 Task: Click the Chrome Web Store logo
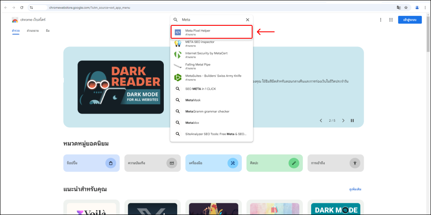coord(15,20)
